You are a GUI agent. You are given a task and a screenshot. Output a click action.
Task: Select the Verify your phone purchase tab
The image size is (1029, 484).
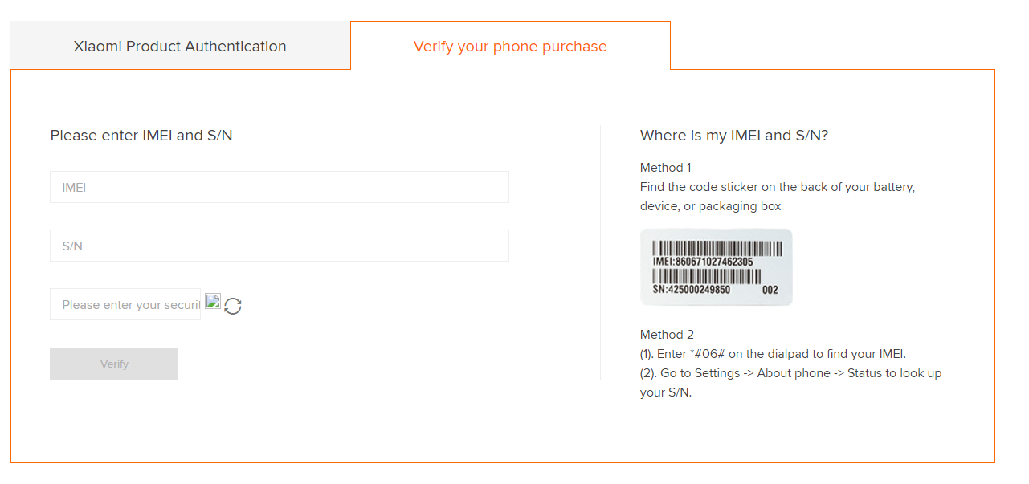[x=510, y=47]
